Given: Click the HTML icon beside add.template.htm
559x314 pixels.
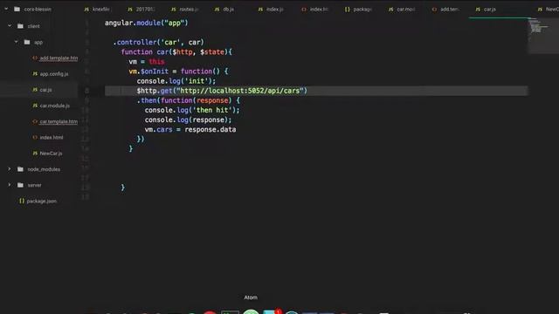Looking at the screenshot, I should (x=35, y=58).
